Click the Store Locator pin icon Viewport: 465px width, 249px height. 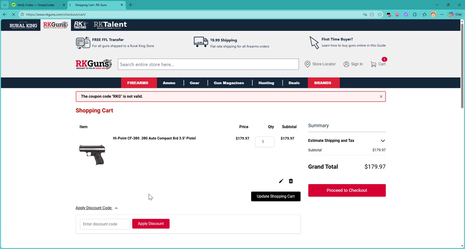(x=308, y=64)
